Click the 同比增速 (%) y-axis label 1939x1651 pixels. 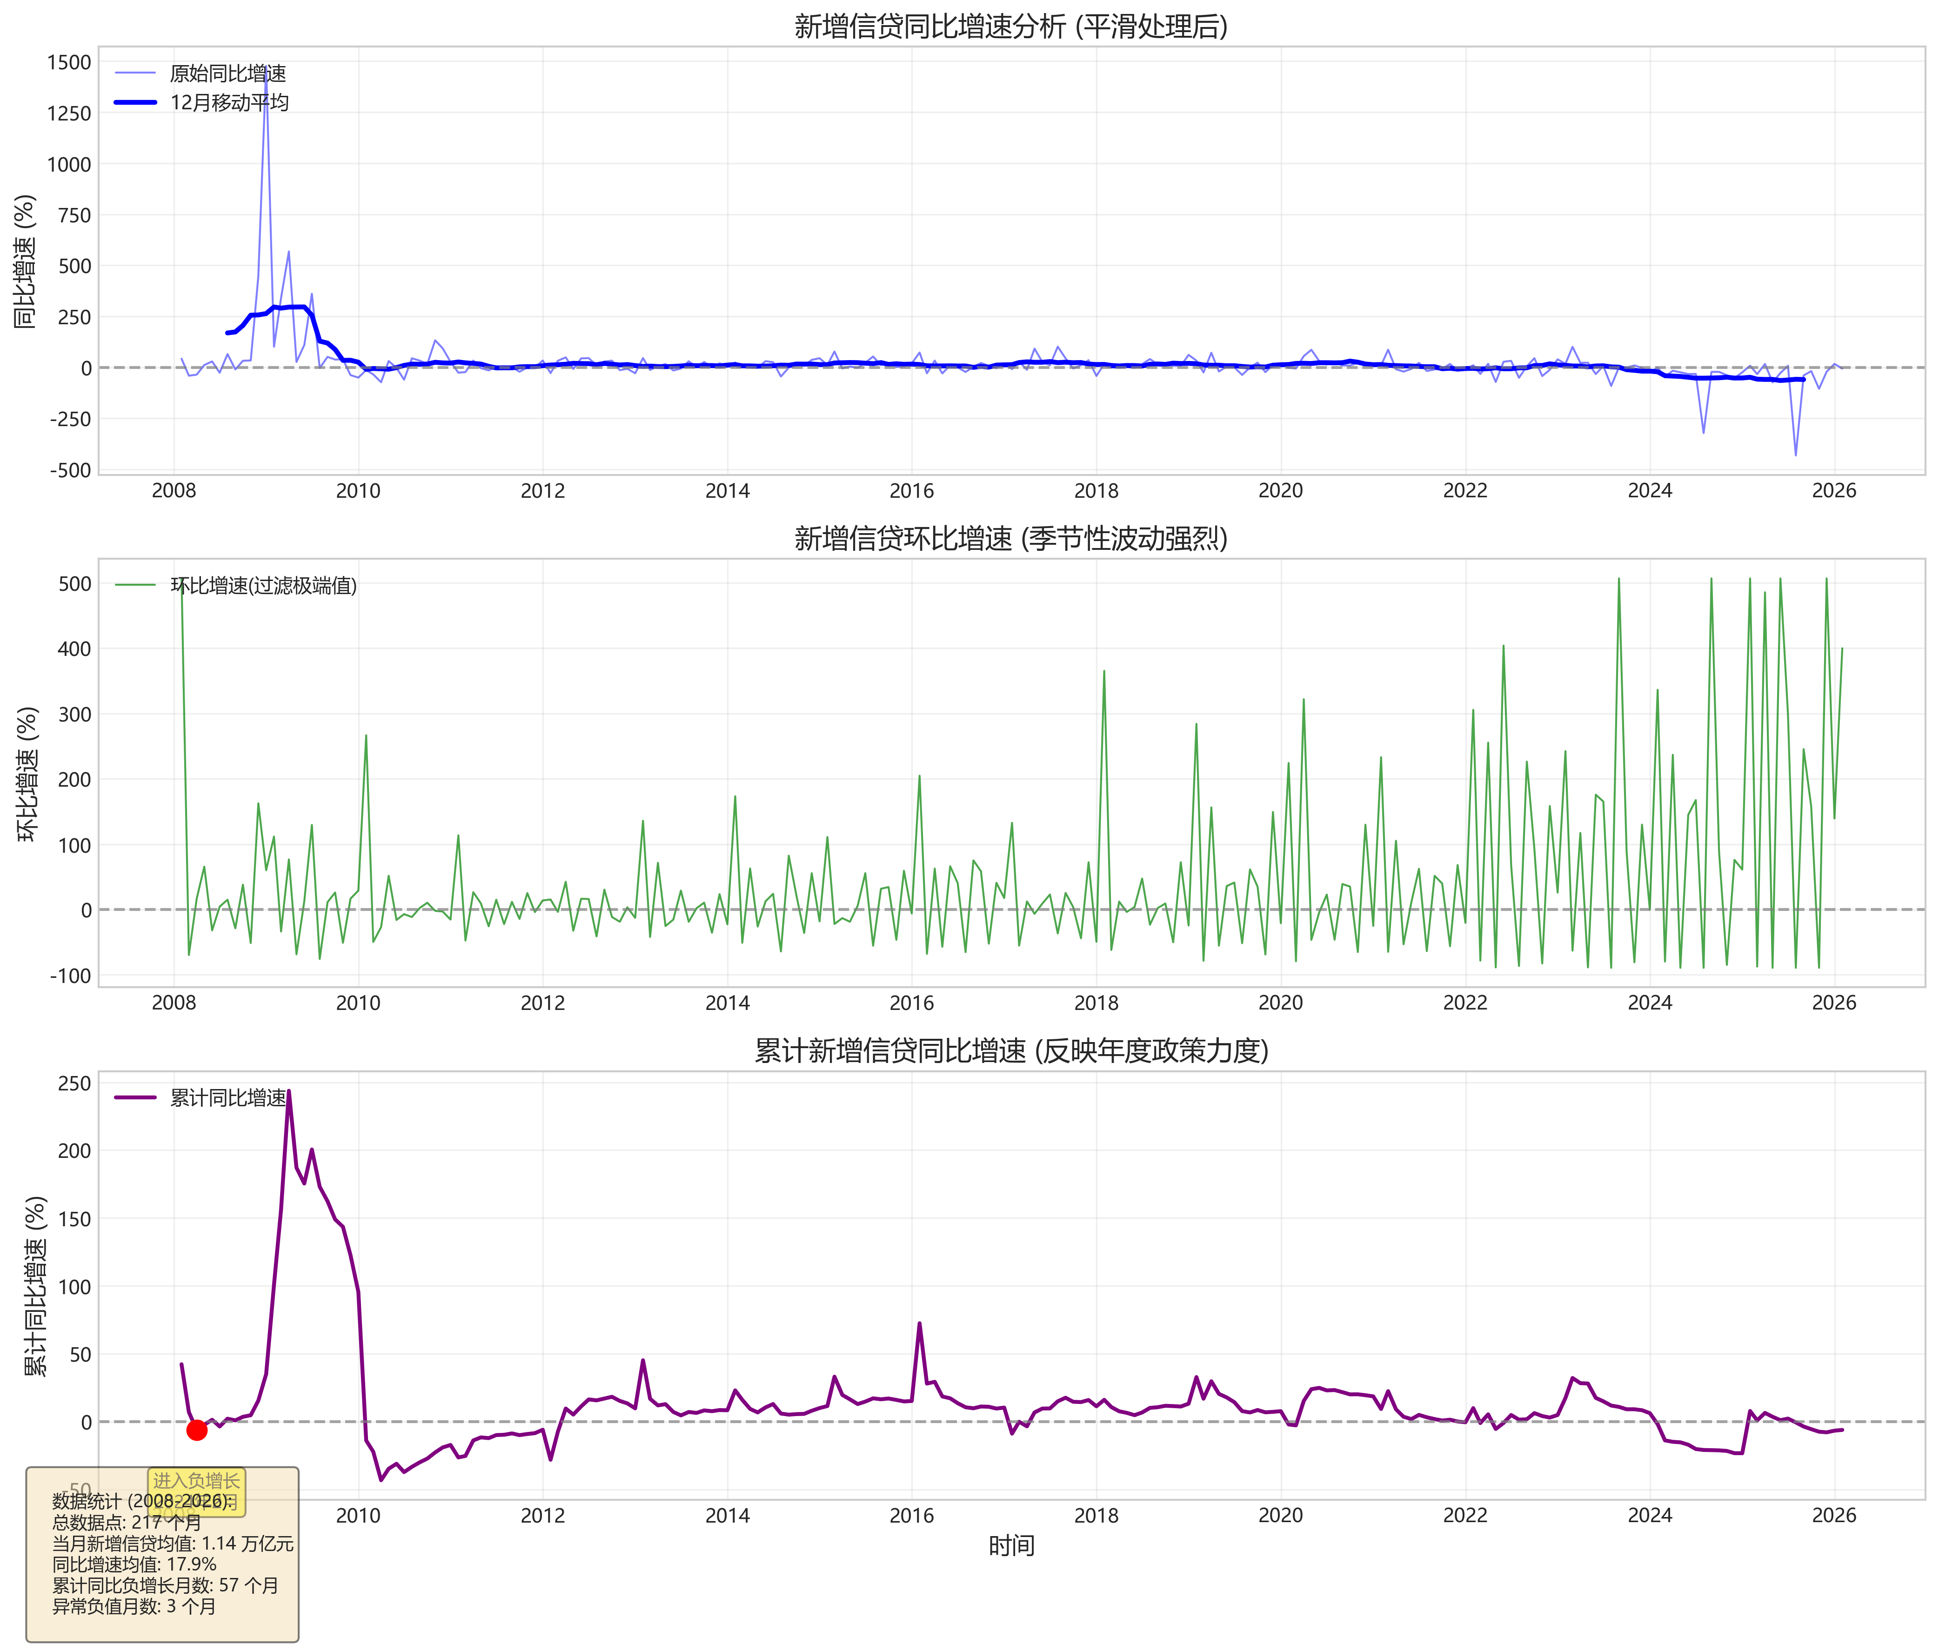coord(25,261)
